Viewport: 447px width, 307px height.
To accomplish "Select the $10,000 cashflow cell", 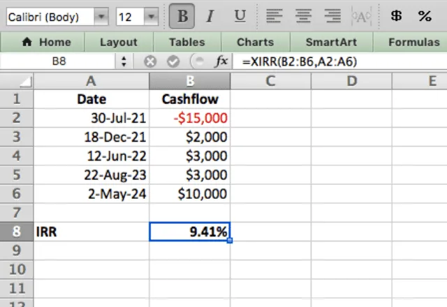I will coord(189,194).
